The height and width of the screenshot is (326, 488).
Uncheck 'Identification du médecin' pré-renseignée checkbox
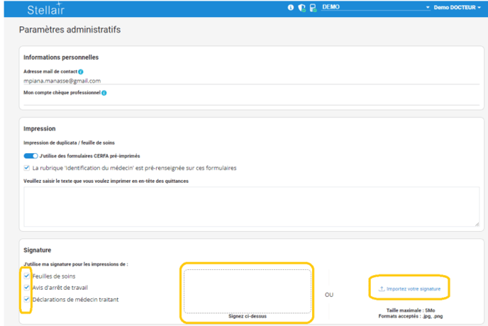26,168
